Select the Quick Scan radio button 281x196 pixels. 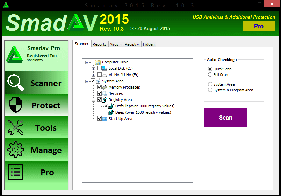tap(210, 69)
